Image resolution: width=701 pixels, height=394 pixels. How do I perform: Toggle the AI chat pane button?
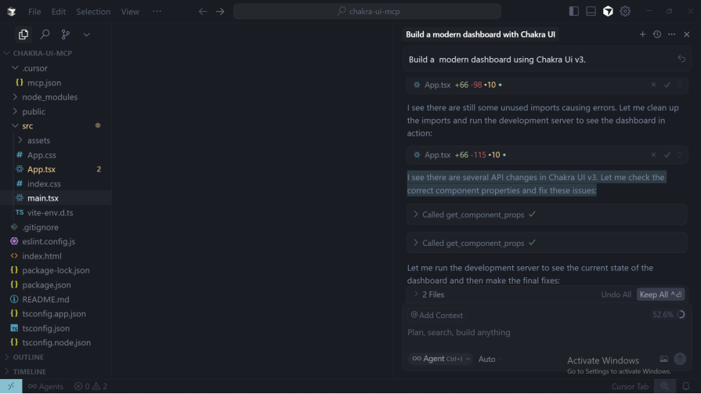click(x=608, y=11)
